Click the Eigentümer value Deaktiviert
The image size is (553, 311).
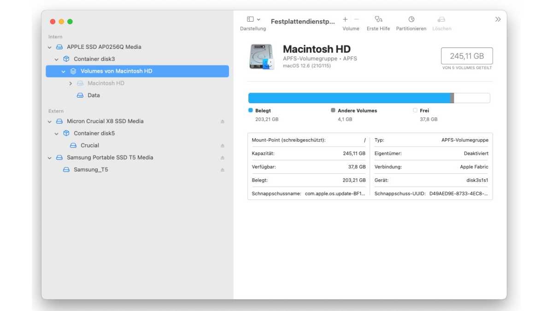pos(477,153)
